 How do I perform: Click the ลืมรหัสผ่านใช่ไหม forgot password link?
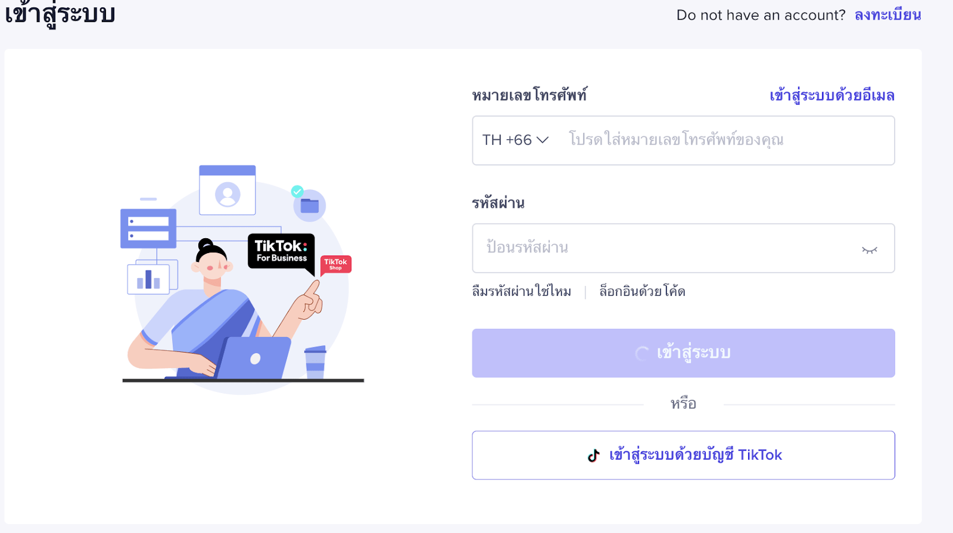(x=522, y=291)
